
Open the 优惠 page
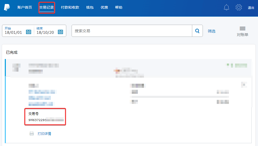pyautogui.click(x=104, y=8)
